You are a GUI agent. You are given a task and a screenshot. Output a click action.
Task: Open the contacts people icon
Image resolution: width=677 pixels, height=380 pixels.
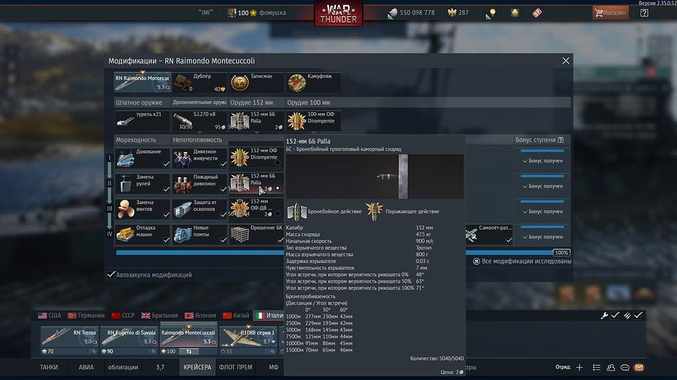point(611,368)
